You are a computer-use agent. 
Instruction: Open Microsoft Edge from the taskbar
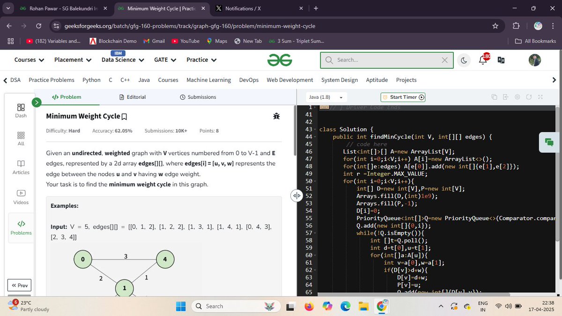[345, 306]
